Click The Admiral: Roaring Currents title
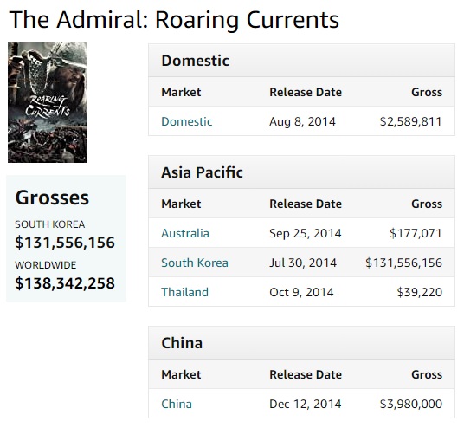464x428 pixels. point(174,20)
